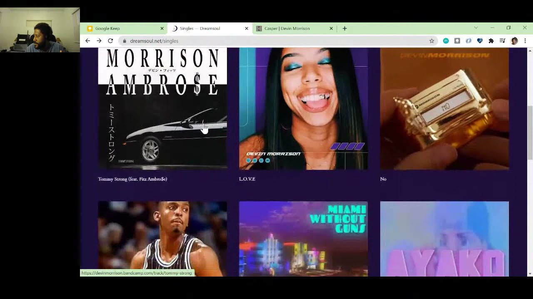This screenshot has width=533, height=299.
Task: Bookmark this page with the star icon
Action: (432, 41)
